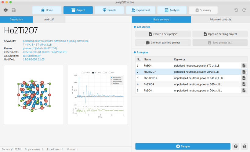
Task: Open the help question mark icon
Action: (x=236, y=146)
